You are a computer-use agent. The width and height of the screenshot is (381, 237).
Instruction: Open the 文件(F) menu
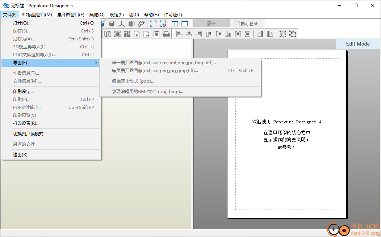[10, 14]
